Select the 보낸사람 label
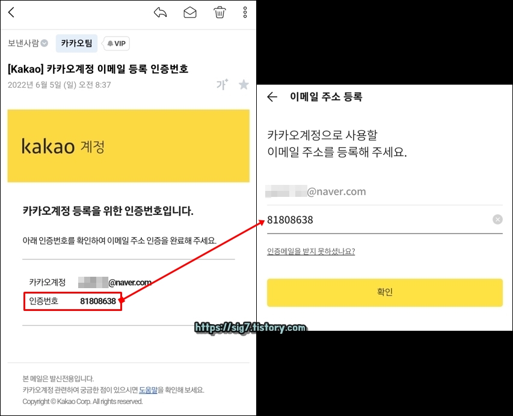513x416 pixels. pos(23,43)
